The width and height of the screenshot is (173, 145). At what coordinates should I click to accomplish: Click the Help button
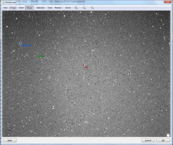pos(10,140)
